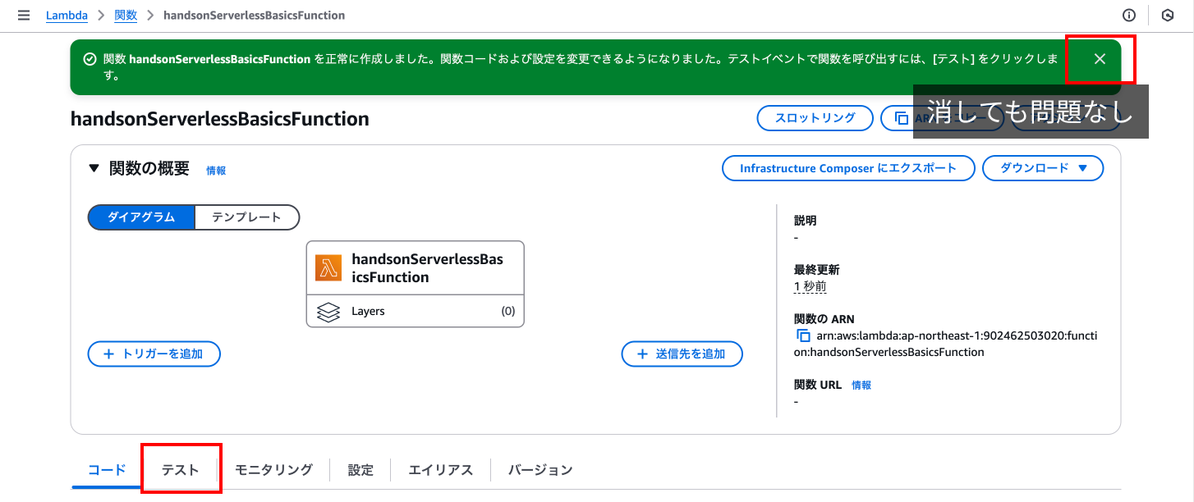Image resolution: width=1194 pixels, height=502 pixels.
Task: Open the バージョン tab
Action: [x=540, y=470]
